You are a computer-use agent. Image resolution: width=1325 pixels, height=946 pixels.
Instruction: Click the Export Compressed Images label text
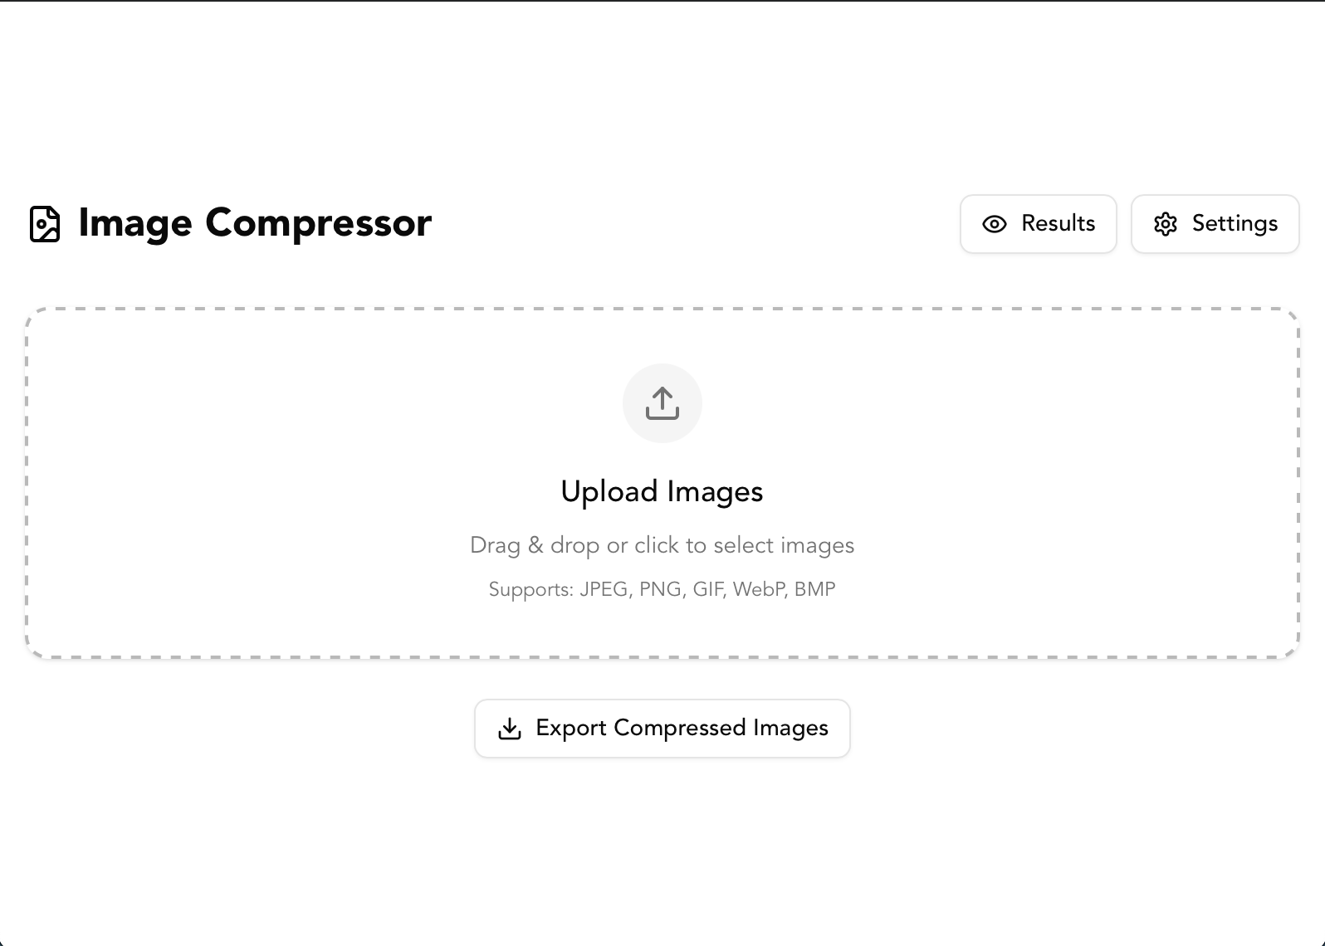point(682,728)
